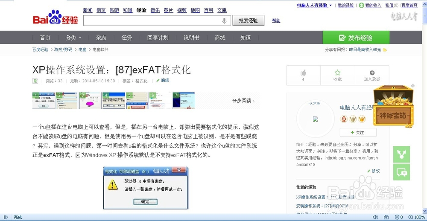
Task: Open the 贴吧 top link
Action: (x=114, y=10)
